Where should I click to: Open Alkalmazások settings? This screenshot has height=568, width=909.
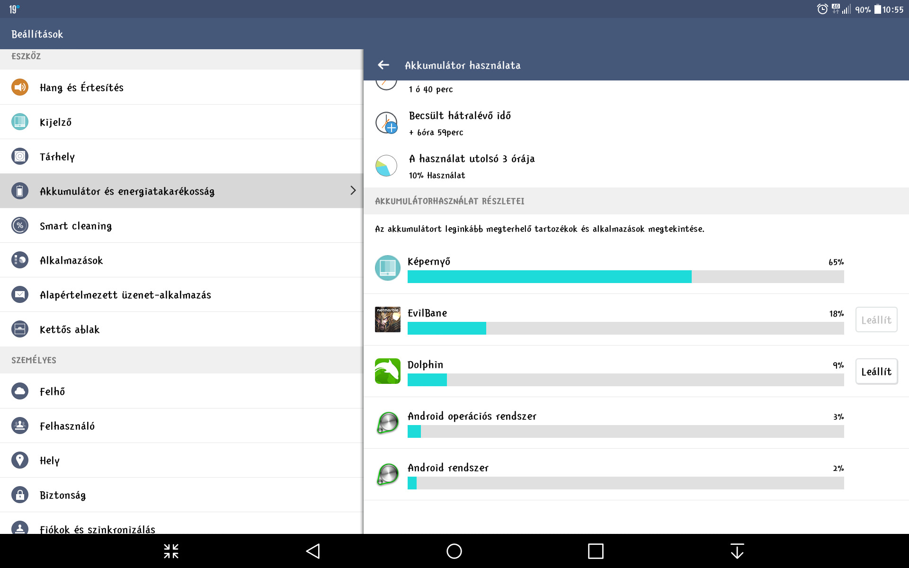tap(182, 260)
